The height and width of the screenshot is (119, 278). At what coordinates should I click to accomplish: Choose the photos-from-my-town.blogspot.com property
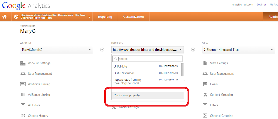pyautogui.click(x=128, y=82)
